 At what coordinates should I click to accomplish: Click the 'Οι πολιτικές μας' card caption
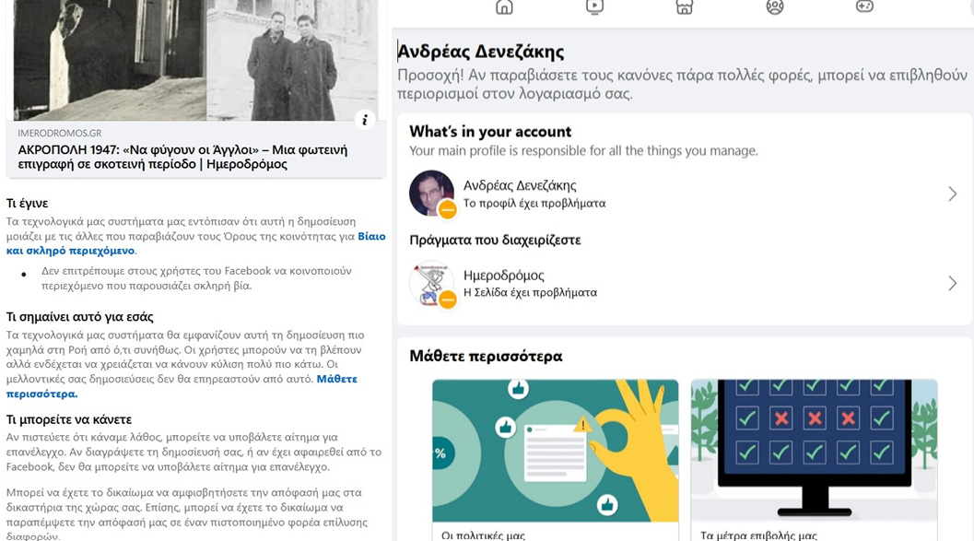pos(483,535)
